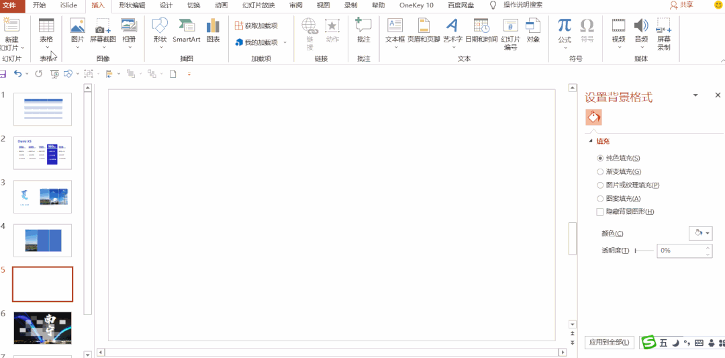Click the new blank document icon in quick access toolbar
Viewport: 725px width, 358px height.
coord(173,73)
